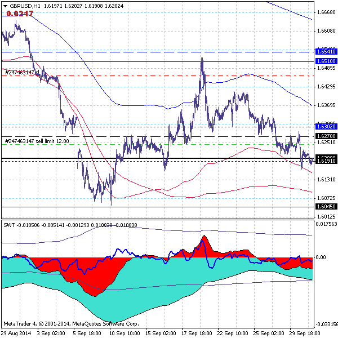338x338 pixels.
Task: Click the small triangle beside GBPUSD,H1
Action: [x=6, y=6]
